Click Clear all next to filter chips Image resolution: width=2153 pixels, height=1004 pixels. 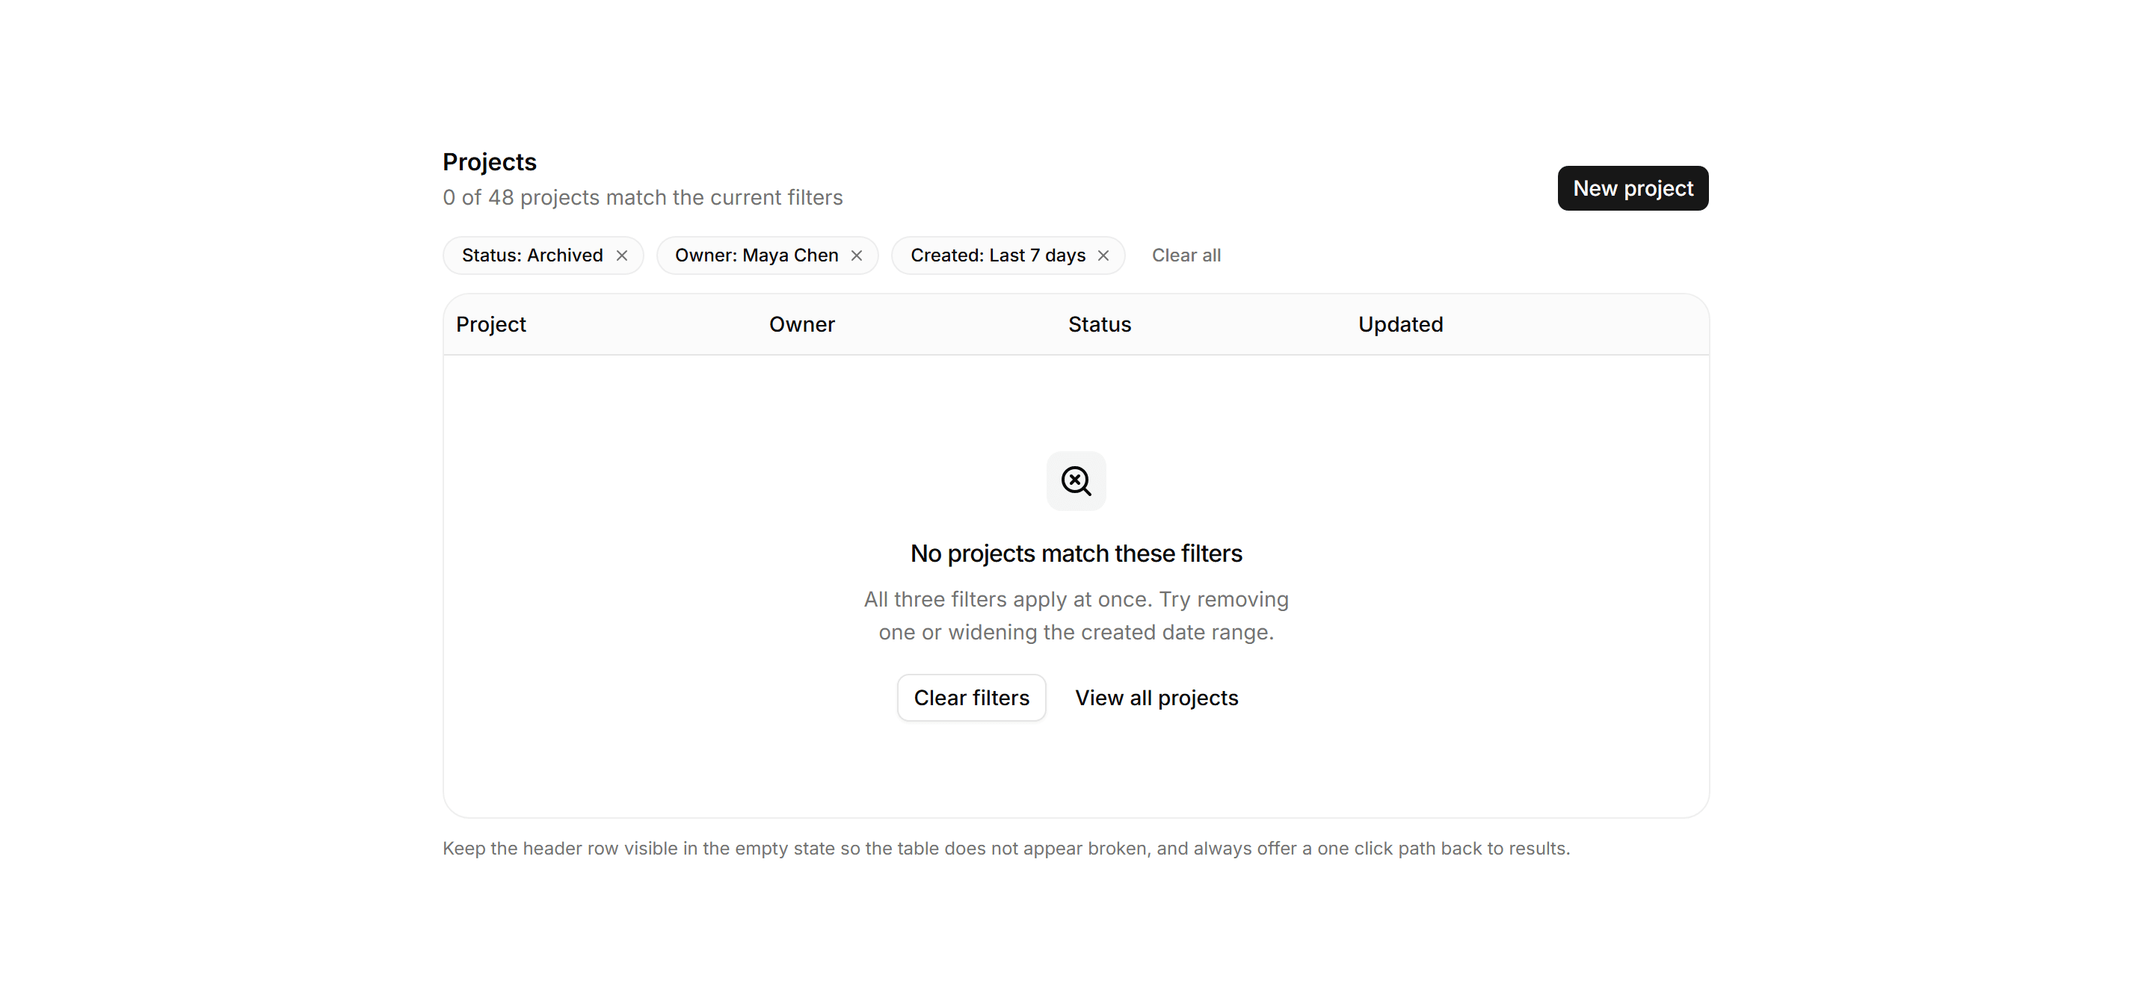tap(1186, 255)
